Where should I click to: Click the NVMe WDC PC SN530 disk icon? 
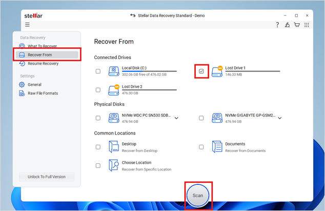tap(114, 118)
